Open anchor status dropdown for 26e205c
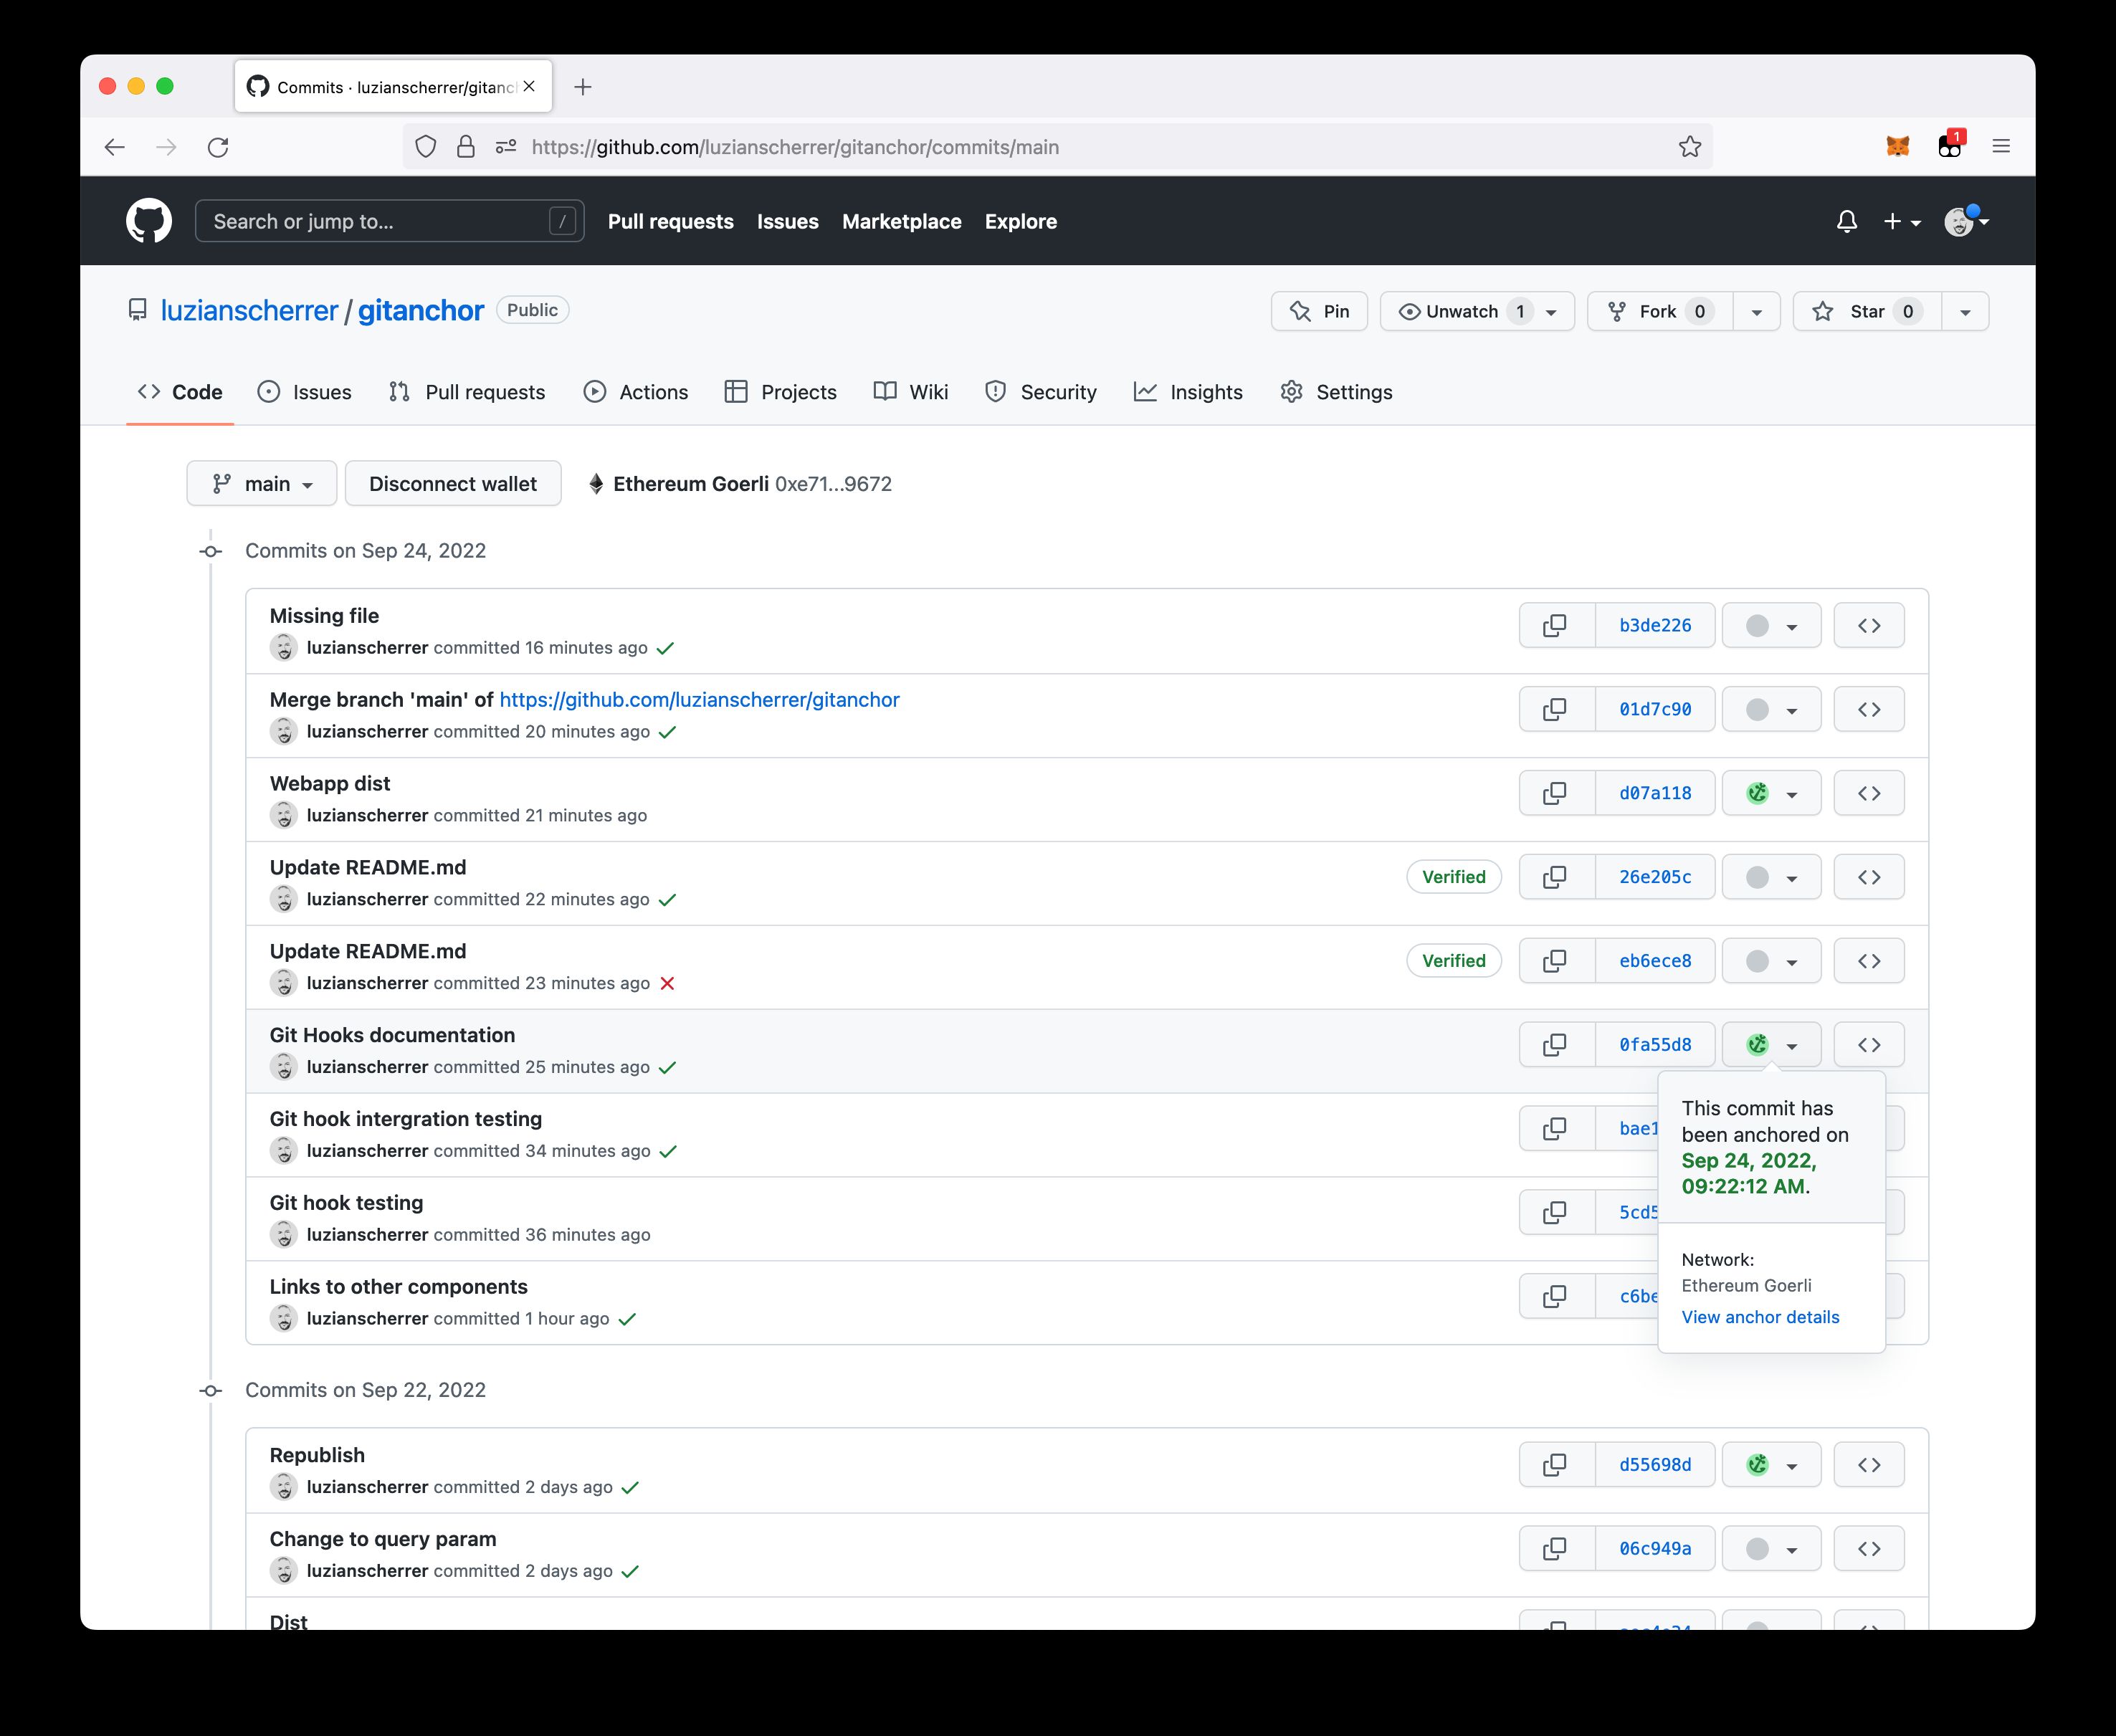This screenshot has height=1736, width=2116. [x=1772, y=877]
